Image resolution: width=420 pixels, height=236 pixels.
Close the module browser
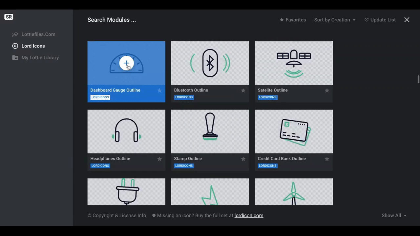coord(407,20)
